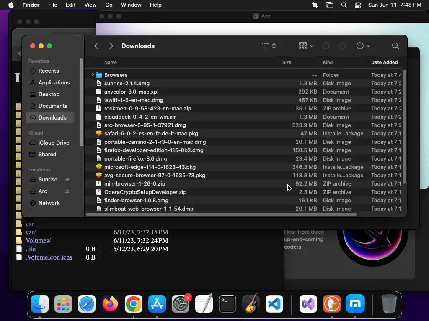This screenshot has height=321, width=429.
Task: Open the Go menu
Action: coord(109,5)
